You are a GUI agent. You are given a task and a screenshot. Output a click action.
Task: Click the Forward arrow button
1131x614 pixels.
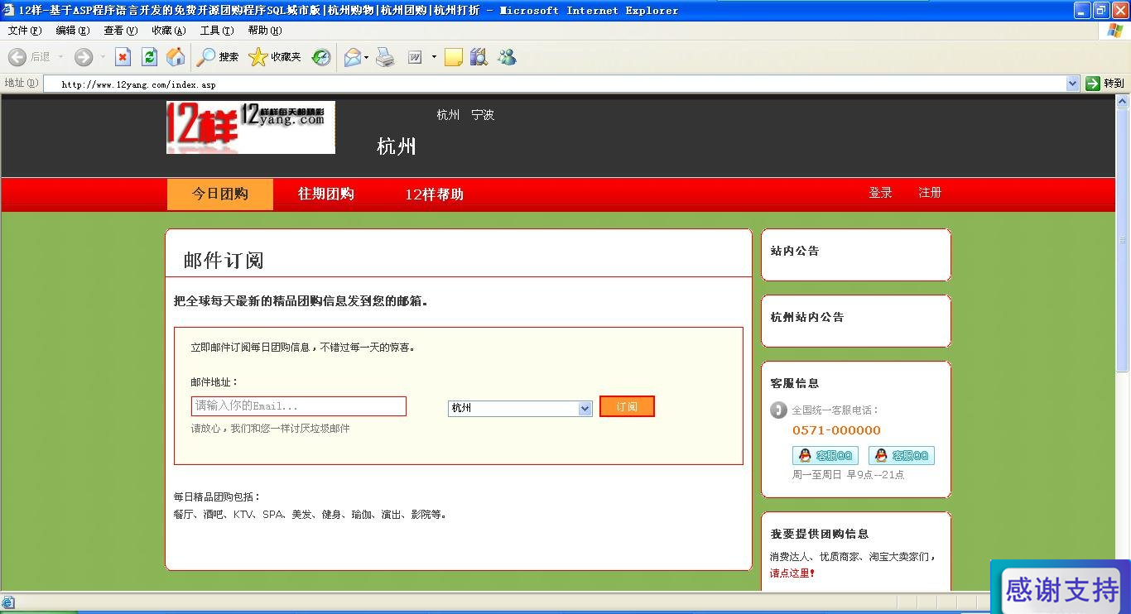(x=84, y=57)
